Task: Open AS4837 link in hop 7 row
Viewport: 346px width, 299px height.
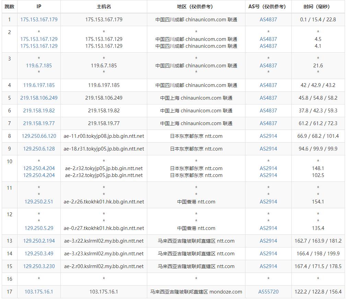Action: [268, 123]
